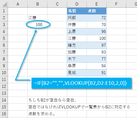Click the text 点数を求める。

coord(42,114)
